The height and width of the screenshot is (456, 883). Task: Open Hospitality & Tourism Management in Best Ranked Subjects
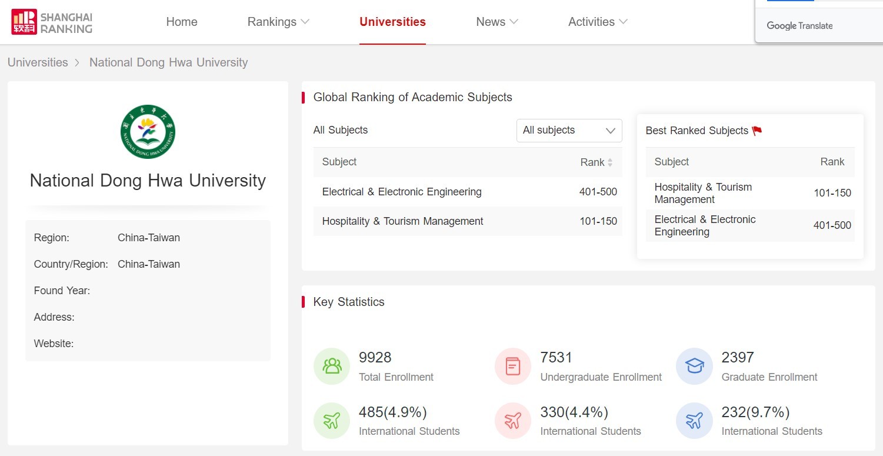pyautogui.click(x=703, y=193)
